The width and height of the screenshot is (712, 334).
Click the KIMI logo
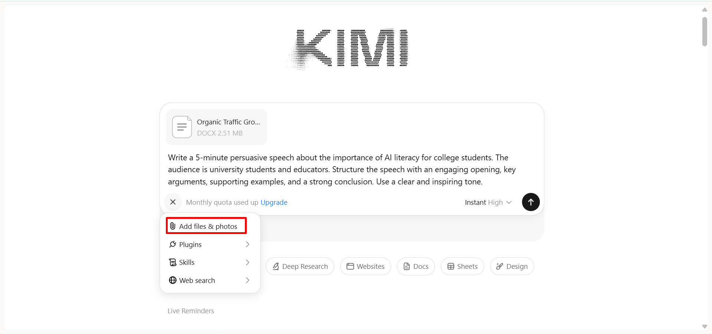(348, 48)
